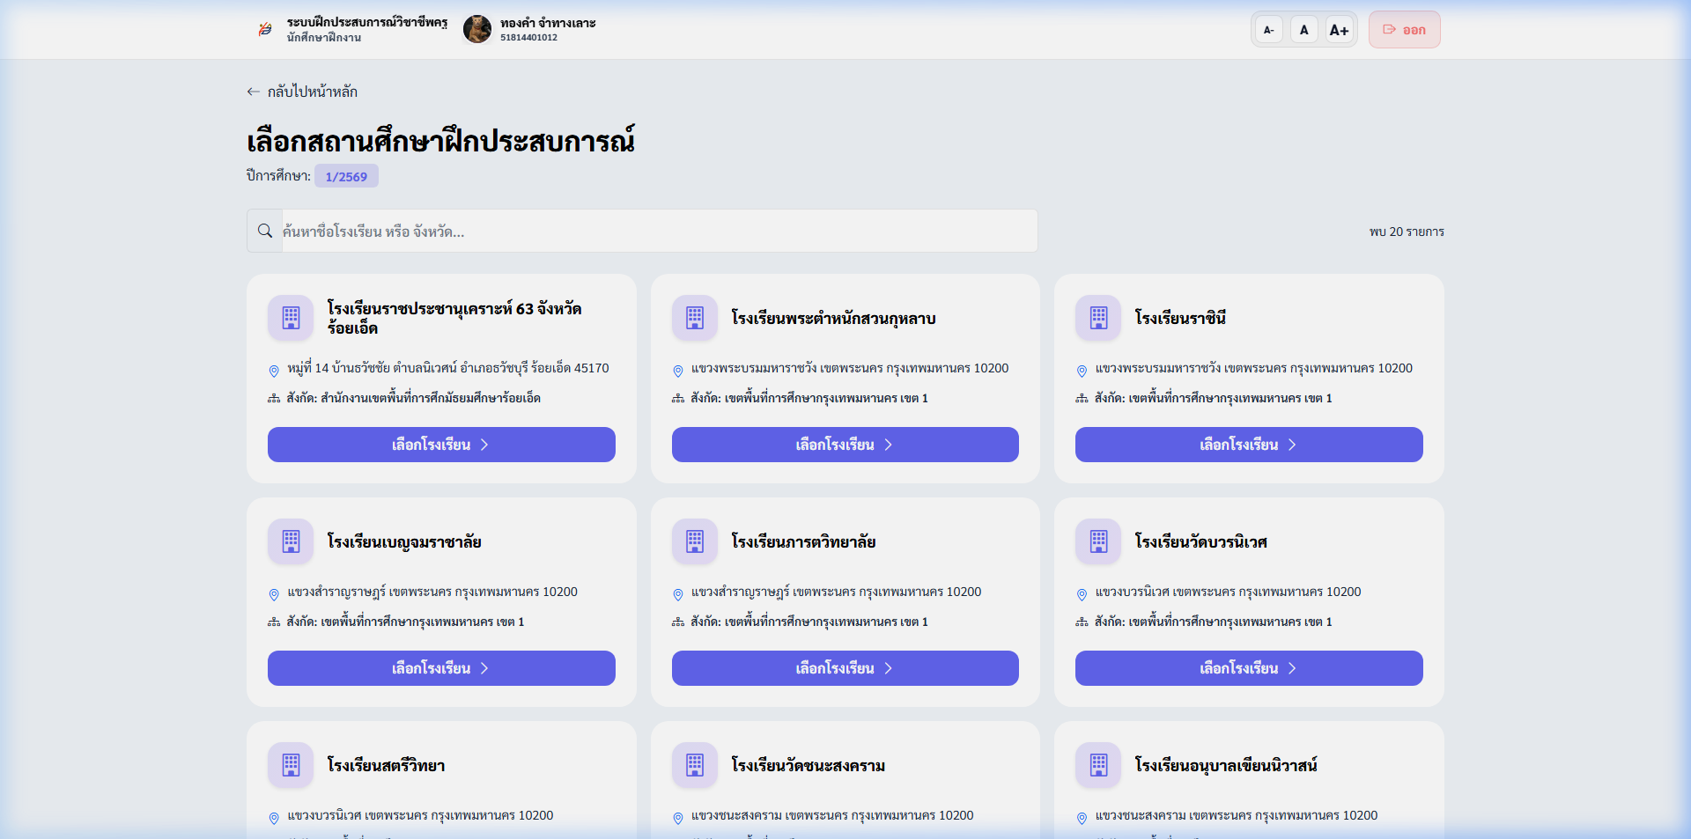Click title โรงเรียนภารตวิทยาลัย
The image size is (1691, 839).
[x=803, y=541]
